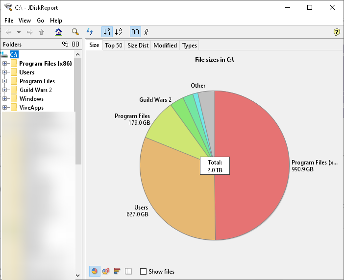Expand the Program Files folder node

pyautogui.click(x=4, y=81)
